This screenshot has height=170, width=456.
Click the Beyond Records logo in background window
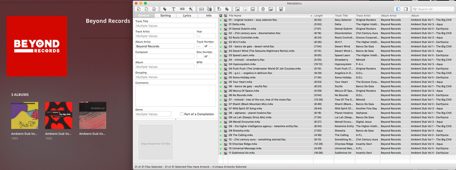pos(37,46)
